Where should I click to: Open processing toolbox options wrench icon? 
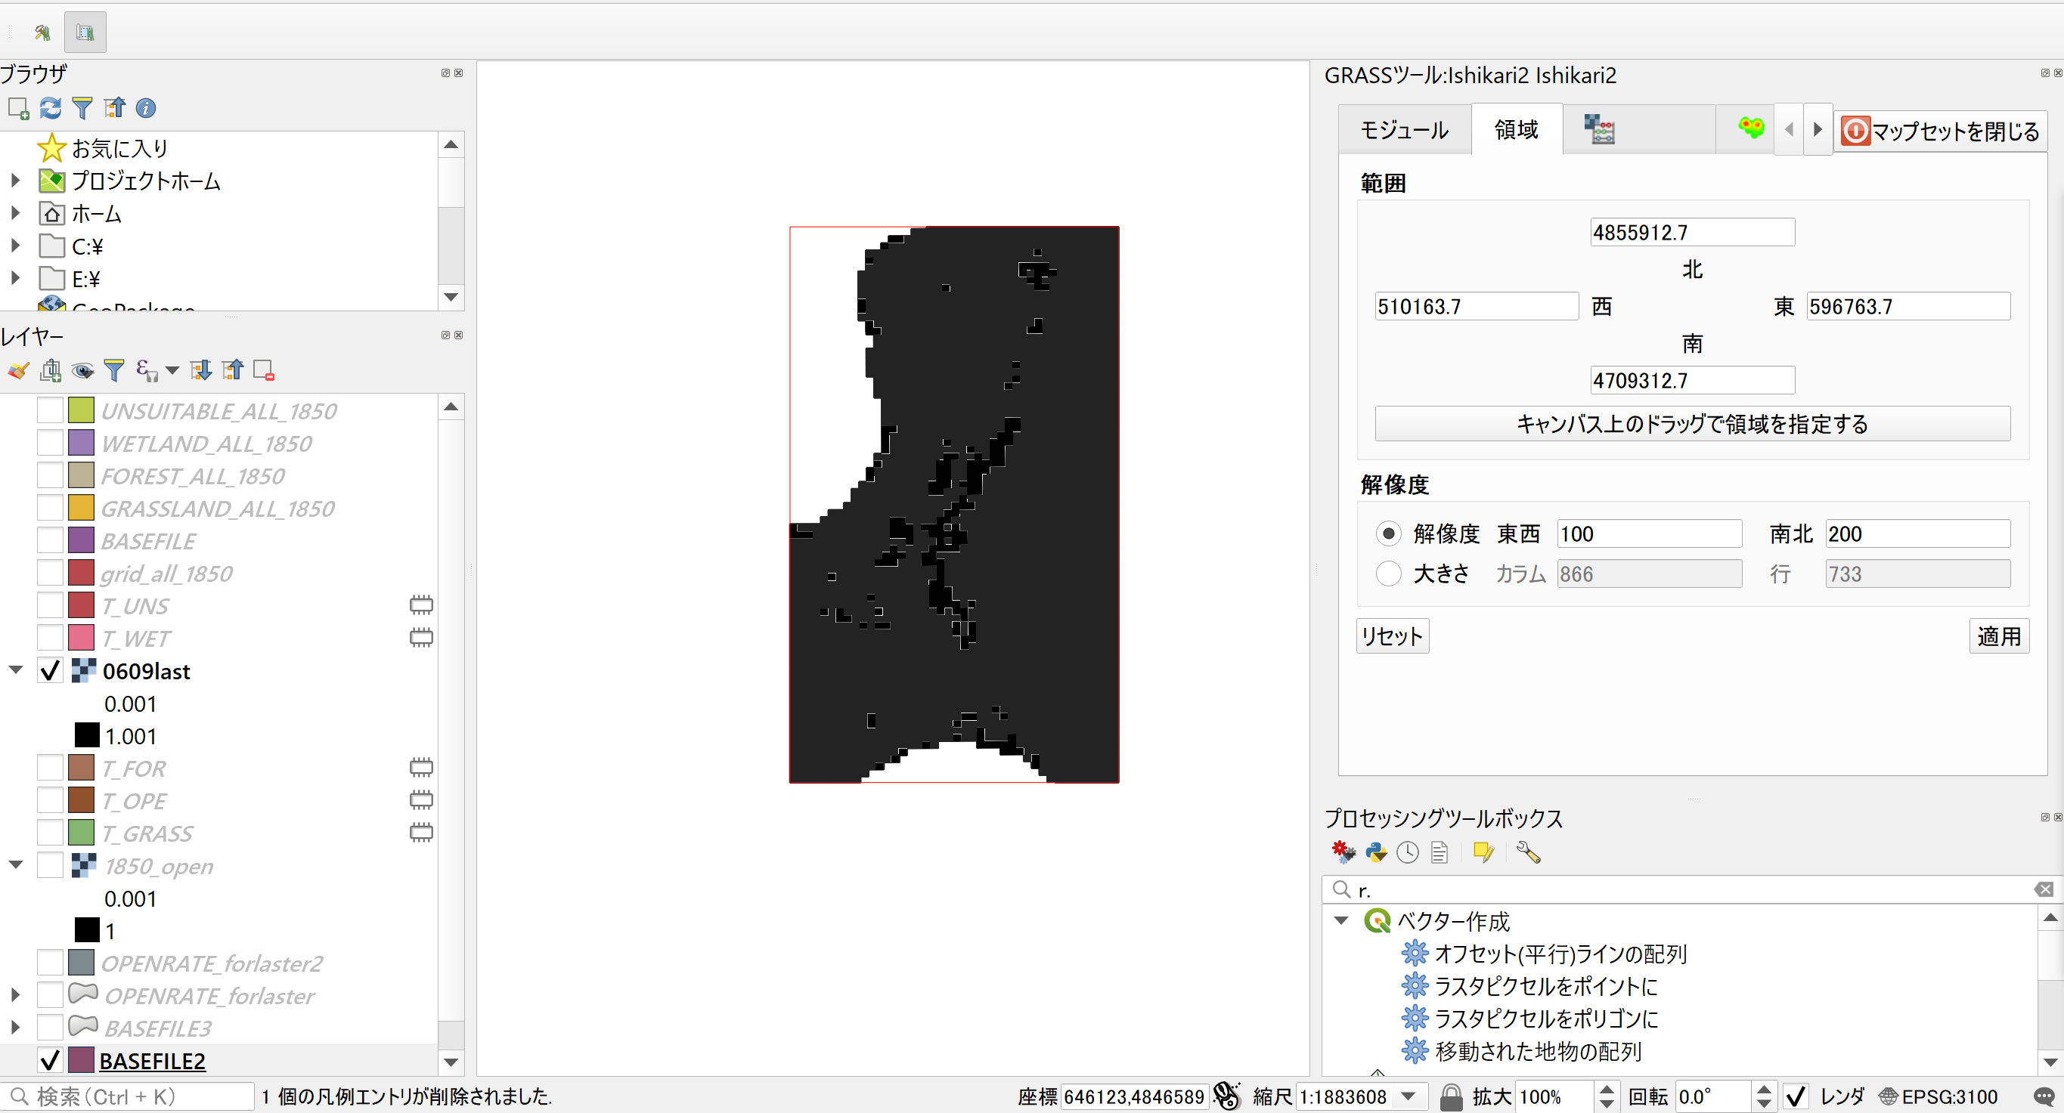point(1528,852)
